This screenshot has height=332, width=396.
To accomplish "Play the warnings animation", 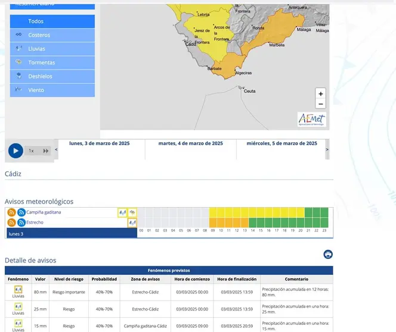I will 16,151.
